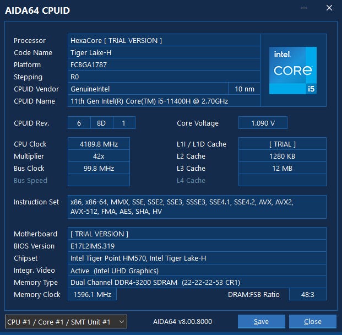Click the Memory Clock 1596.1 MHz value
The width and height of the screenshot is (342, 335).
93,295
